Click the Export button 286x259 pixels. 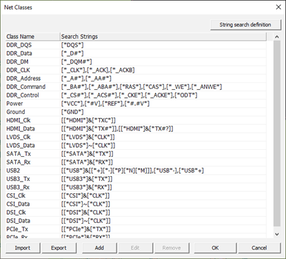[x=59, y=248]
